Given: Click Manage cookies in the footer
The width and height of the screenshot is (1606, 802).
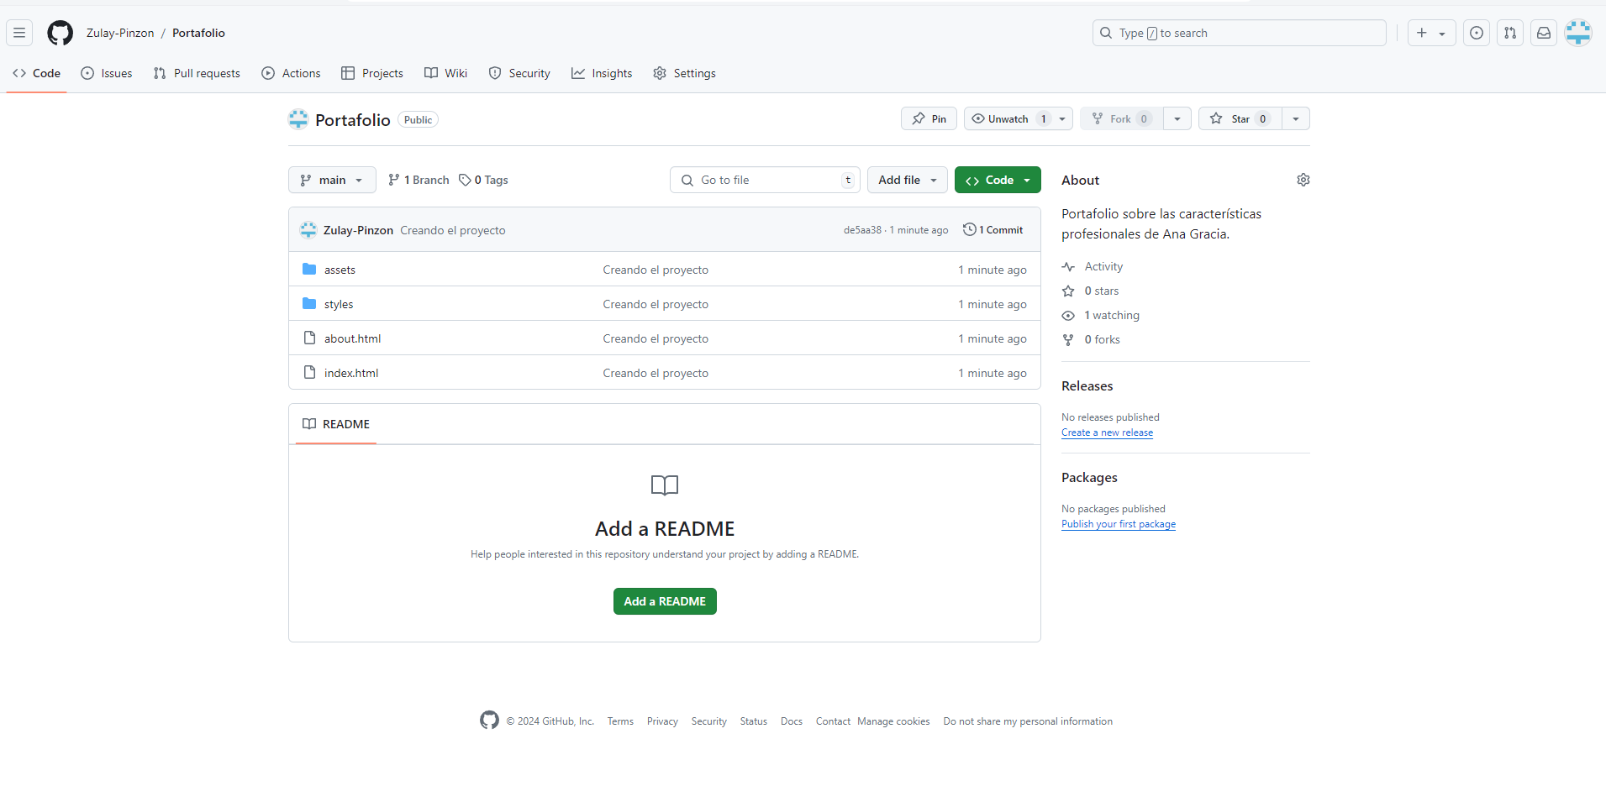Looking at the screenshot, I should [893, 721].
